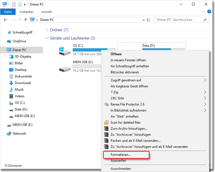
Task: Click OS (C:) storage usage bar
Action: [94, 50]
